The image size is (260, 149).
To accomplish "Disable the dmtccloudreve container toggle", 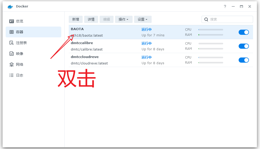I will click(244, 60).
